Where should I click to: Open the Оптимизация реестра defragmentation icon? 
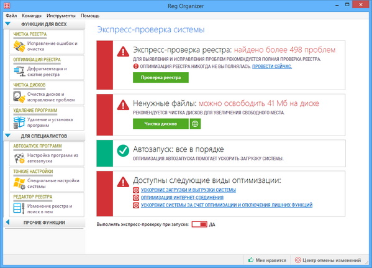pyautogui.click(x=19, y=72)
